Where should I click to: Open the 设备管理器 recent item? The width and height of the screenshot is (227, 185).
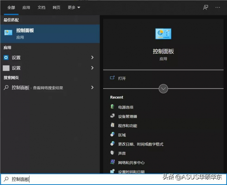[127, 117]
